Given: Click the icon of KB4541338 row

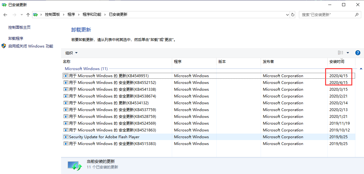Looking at the screenshot, I should (66, 89).
